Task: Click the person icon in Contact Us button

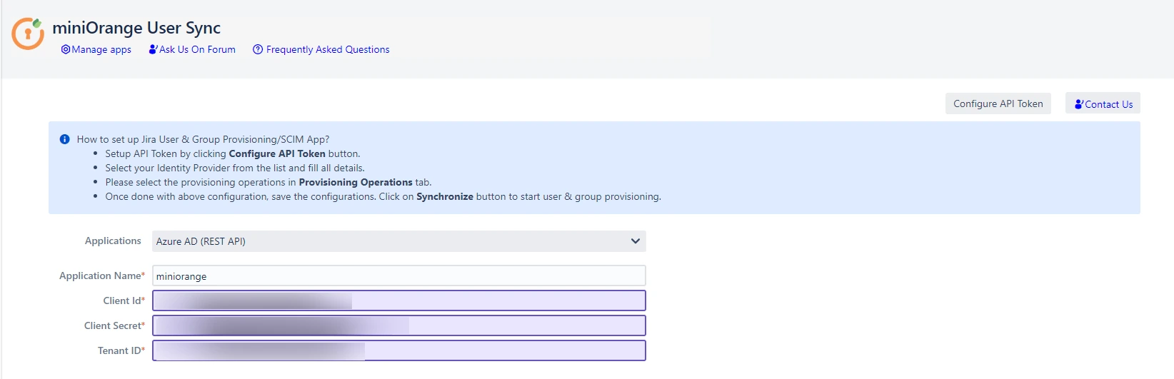Action: (1079, 104)
